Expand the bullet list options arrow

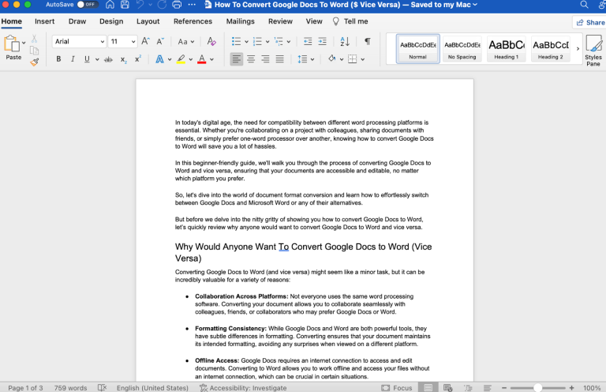[x=246, y=42]
